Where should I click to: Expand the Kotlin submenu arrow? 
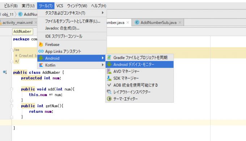point(103,65)
